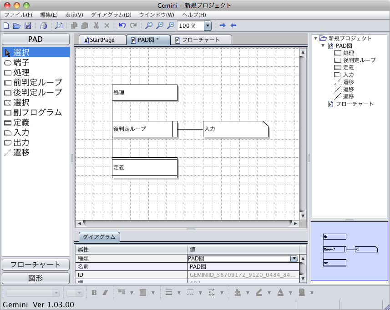Open the font color A dropdown arrow
Screen dimensions: 390x310
290,293
